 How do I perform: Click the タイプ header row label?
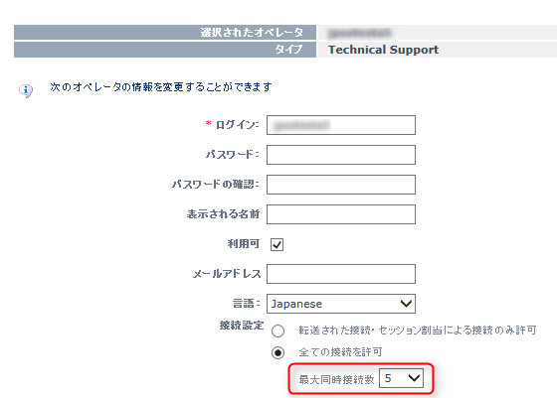point(288,50)
